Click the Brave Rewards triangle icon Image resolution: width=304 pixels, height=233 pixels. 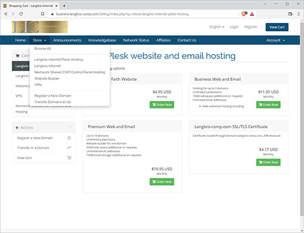[x=252, y=14]
